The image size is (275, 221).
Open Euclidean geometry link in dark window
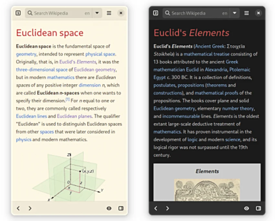174,109
